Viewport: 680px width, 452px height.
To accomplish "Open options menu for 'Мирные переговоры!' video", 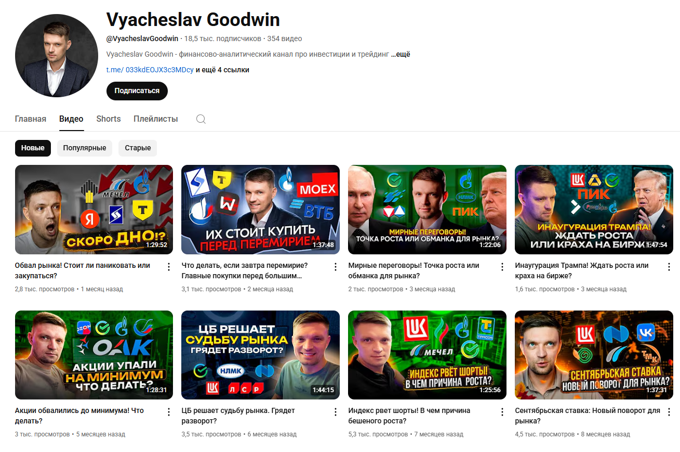I will coord(502,267).
